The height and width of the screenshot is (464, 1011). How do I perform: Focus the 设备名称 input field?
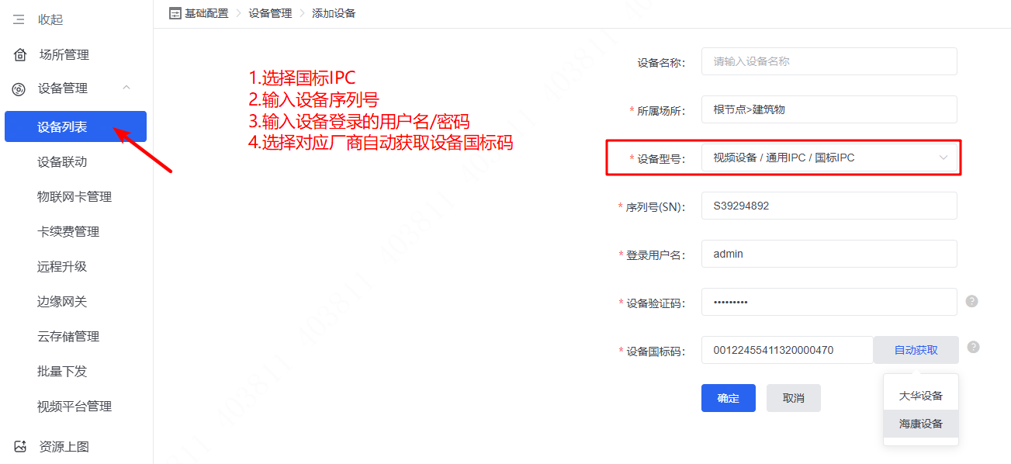(x=829, y=61)
